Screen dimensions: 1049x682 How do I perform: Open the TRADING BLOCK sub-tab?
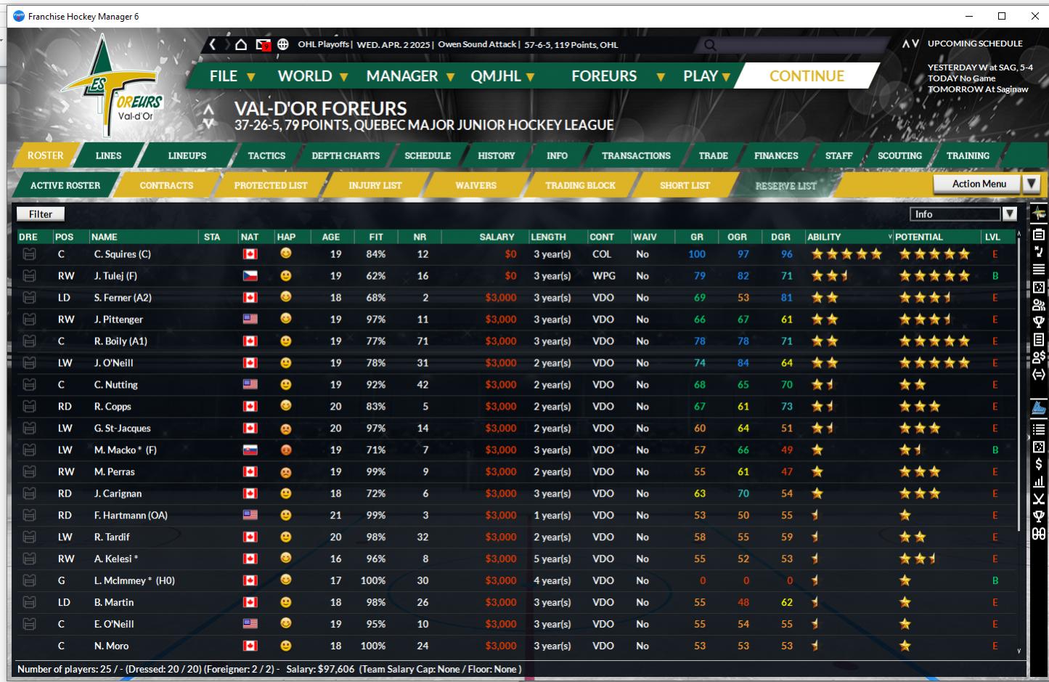point(580,185)
